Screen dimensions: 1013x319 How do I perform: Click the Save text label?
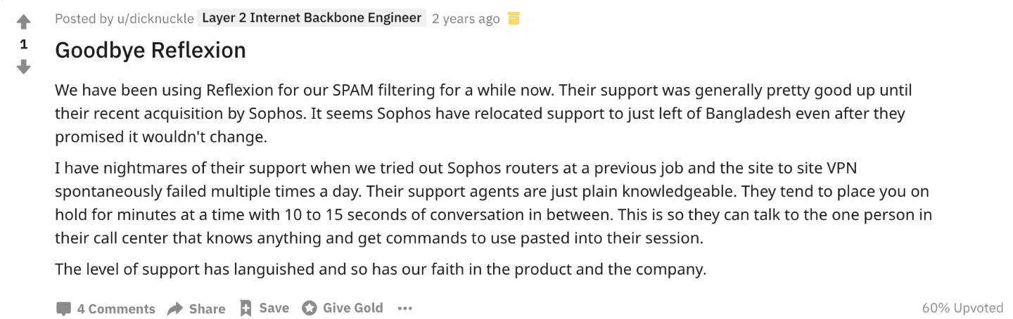tap(274, 308)
